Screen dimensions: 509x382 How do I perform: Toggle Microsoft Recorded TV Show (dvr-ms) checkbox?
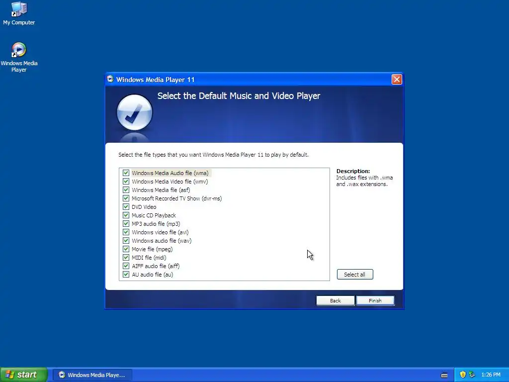click(x=126, y=198)
